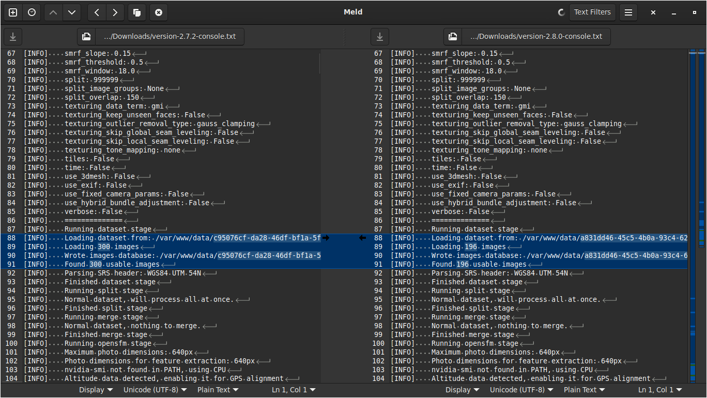Save the left version-2.7.2 file
707x398 pixels.
[x=13, y=37]
